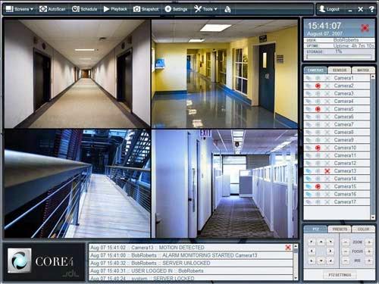Open Playback mode
This screenshot has width=379, height=284.
click(115, 9)
